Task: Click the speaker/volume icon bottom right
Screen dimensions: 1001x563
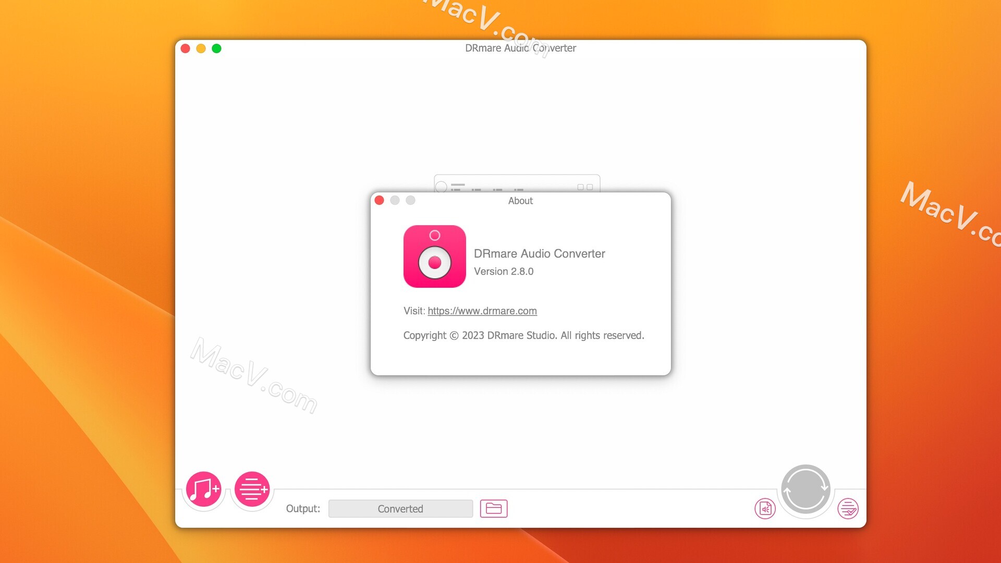Action: 765,509
